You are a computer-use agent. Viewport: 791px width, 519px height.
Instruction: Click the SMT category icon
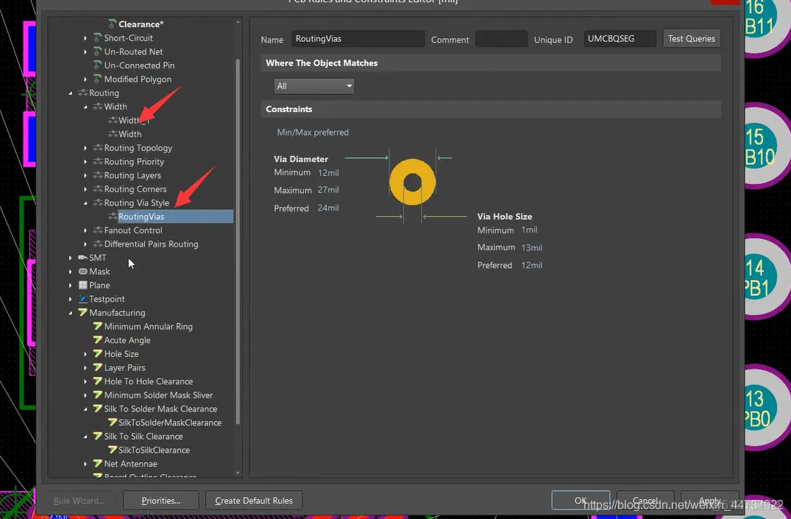tap(82, 258)
